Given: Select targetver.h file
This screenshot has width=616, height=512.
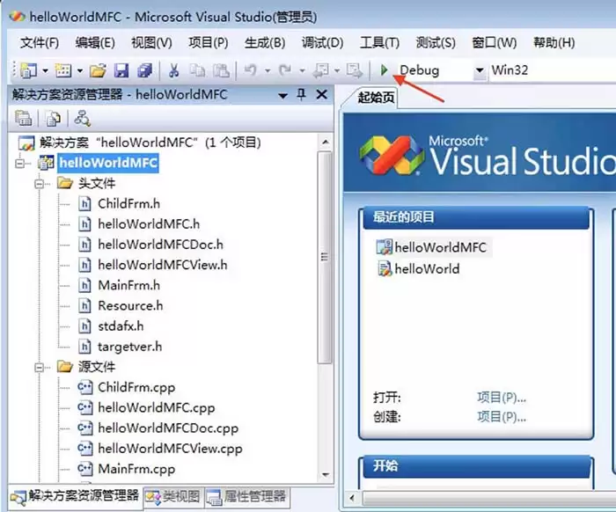Looking at the screenshot, I should tap(129, 347).
